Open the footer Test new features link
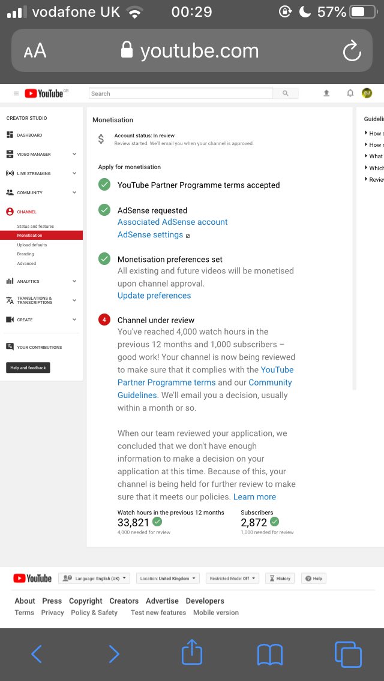 tap(158, 613)
